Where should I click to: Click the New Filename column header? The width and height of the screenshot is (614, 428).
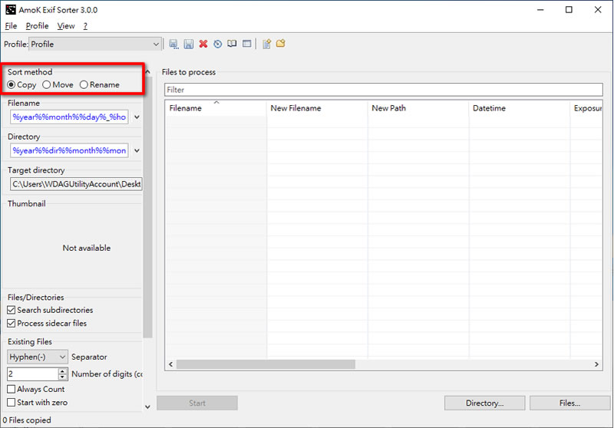click(x=317, y=108)
